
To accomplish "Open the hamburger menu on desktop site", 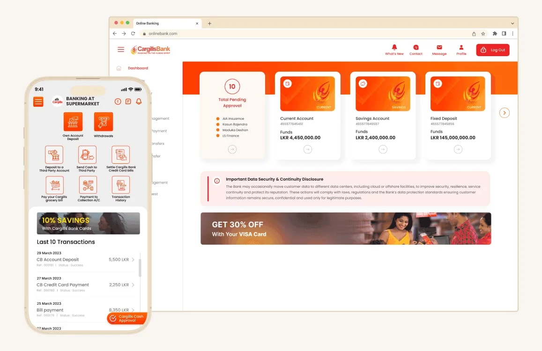I will point(121,50).
